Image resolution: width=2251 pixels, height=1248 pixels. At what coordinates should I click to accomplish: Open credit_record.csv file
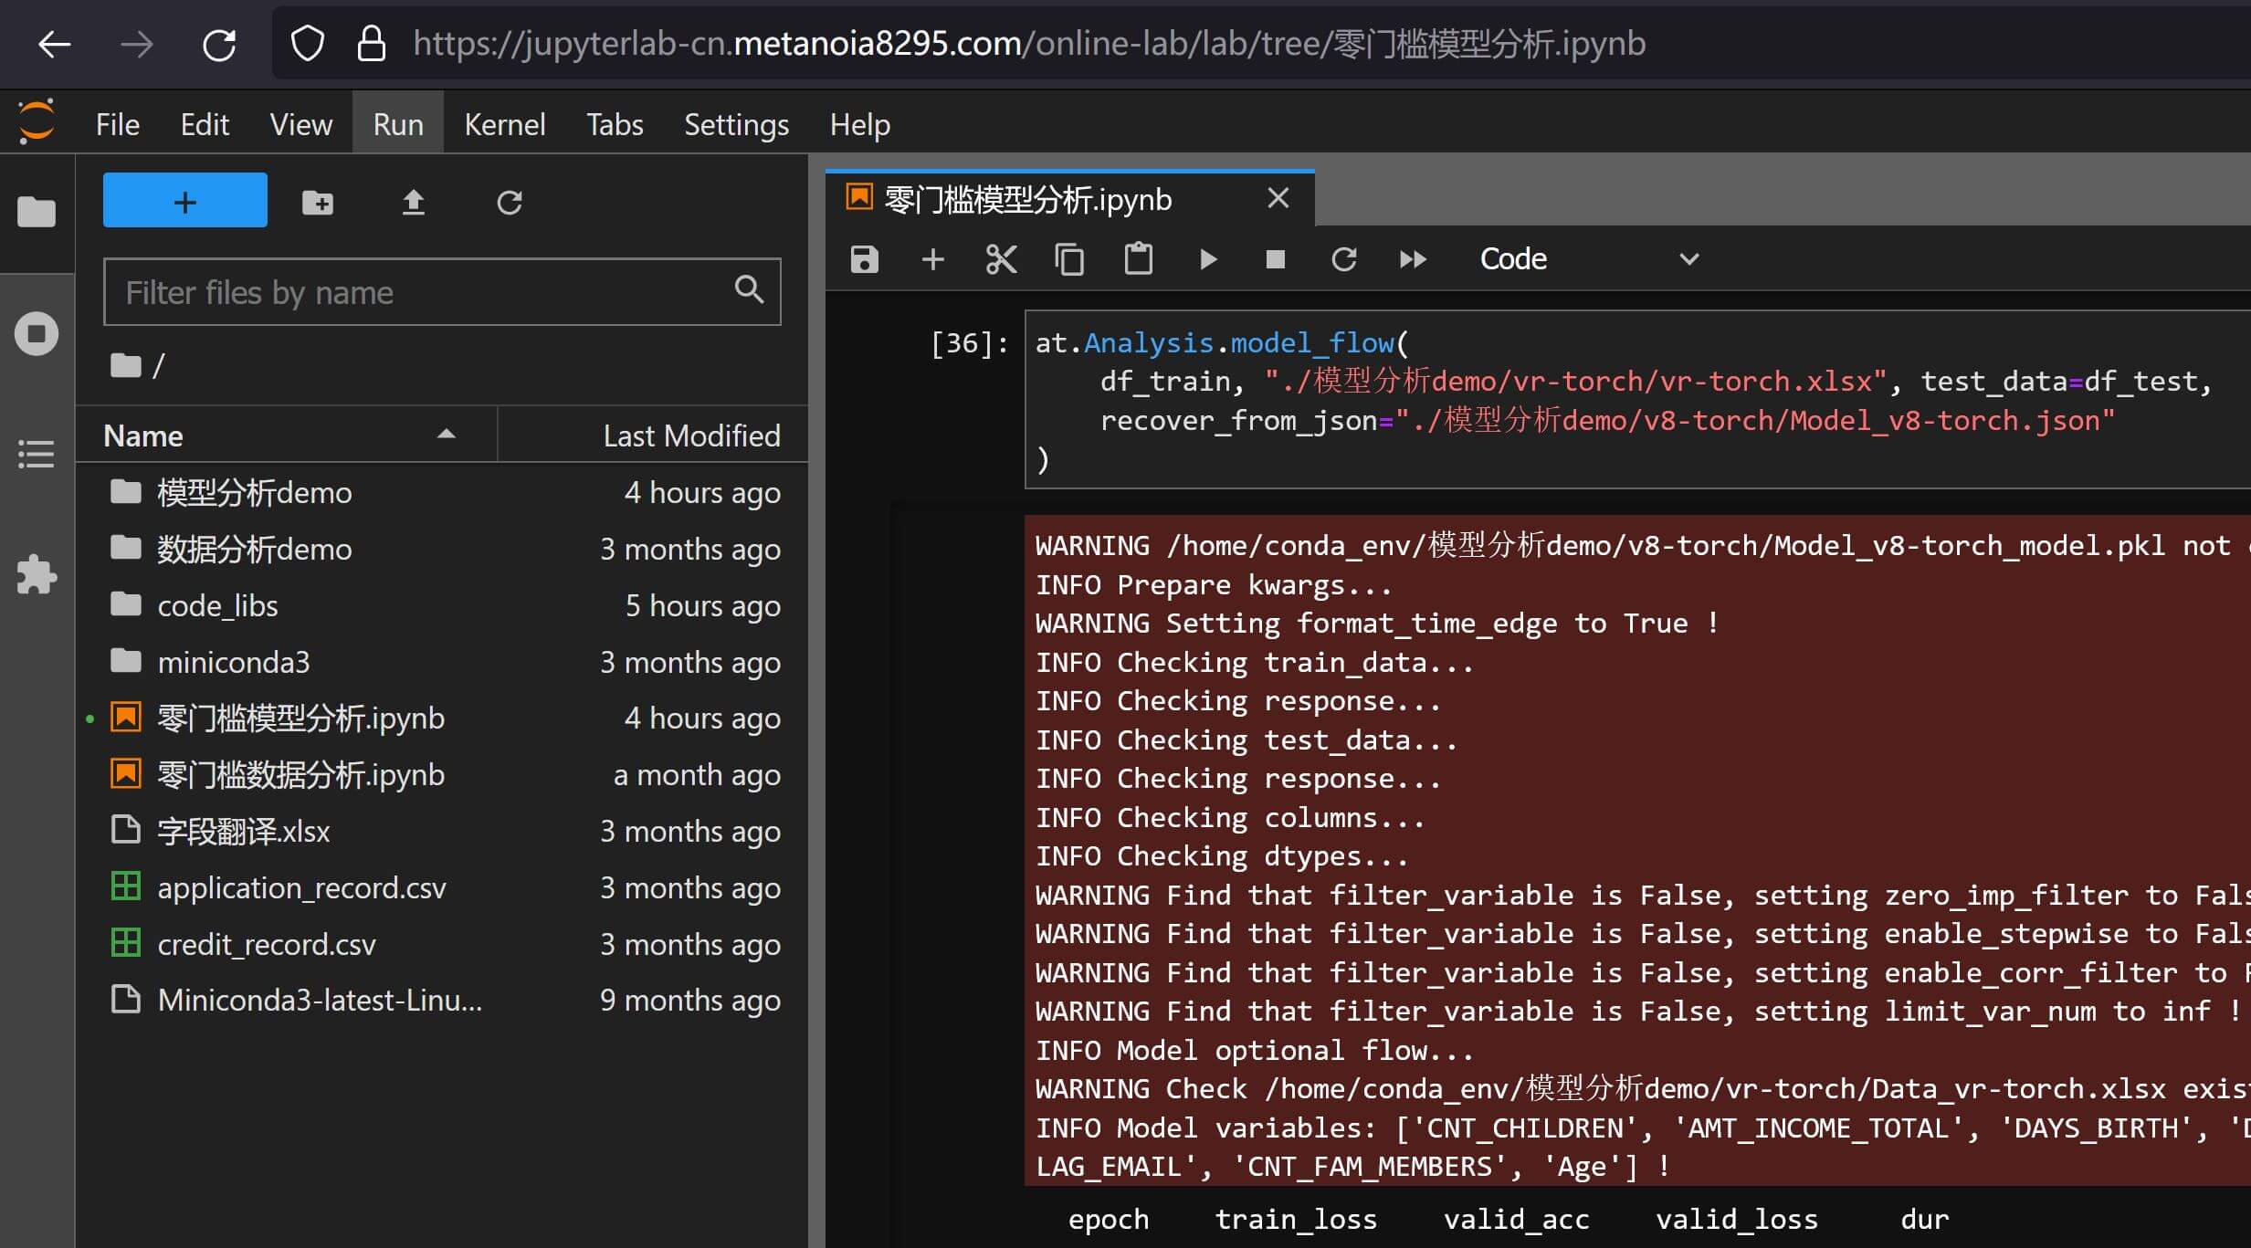coord(266,944)
